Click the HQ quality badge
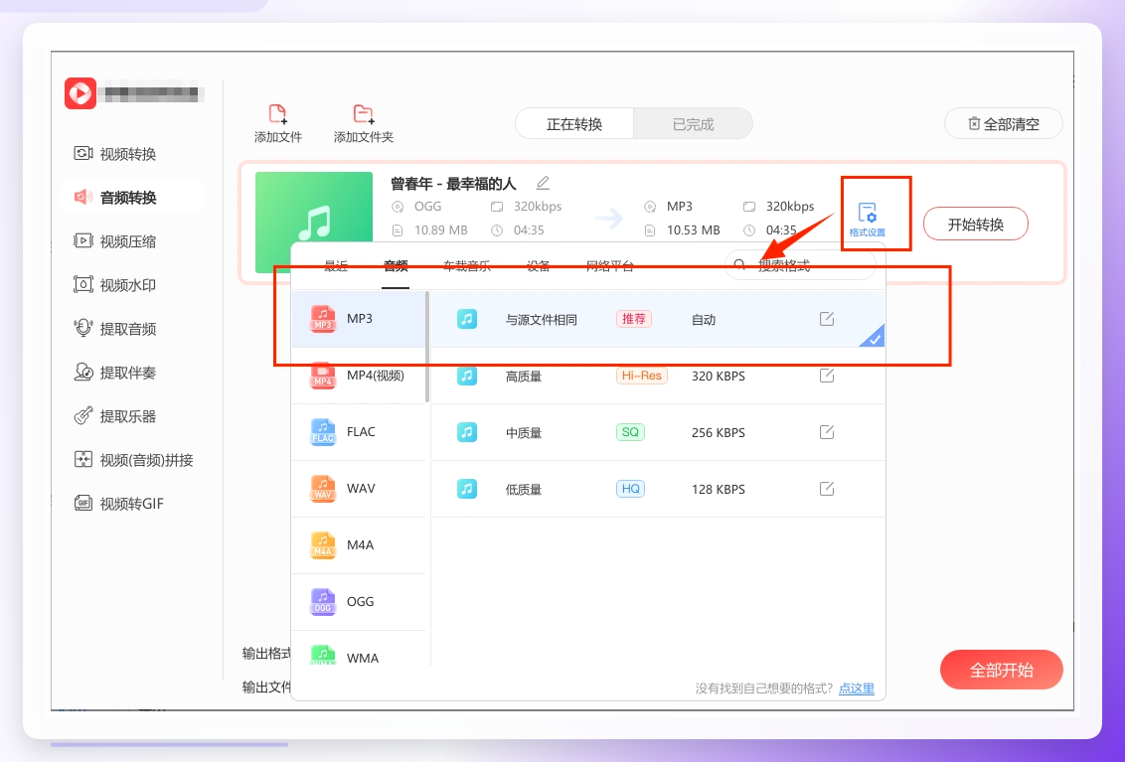The image size is (1125, 762). click(631, 489)
